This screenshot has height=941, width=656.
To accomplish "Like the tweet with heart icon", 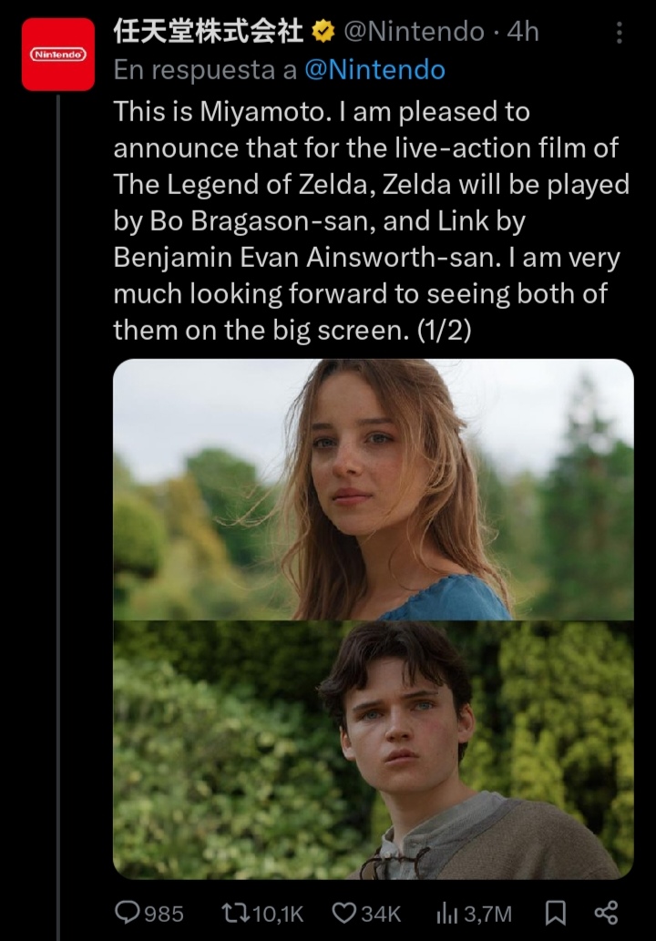I will (x=343, y=913).
